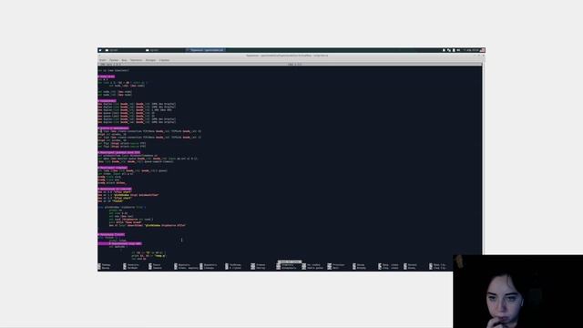Click the nano Помощь shortcut label
583x328 pixels.
tap(106, 265)
